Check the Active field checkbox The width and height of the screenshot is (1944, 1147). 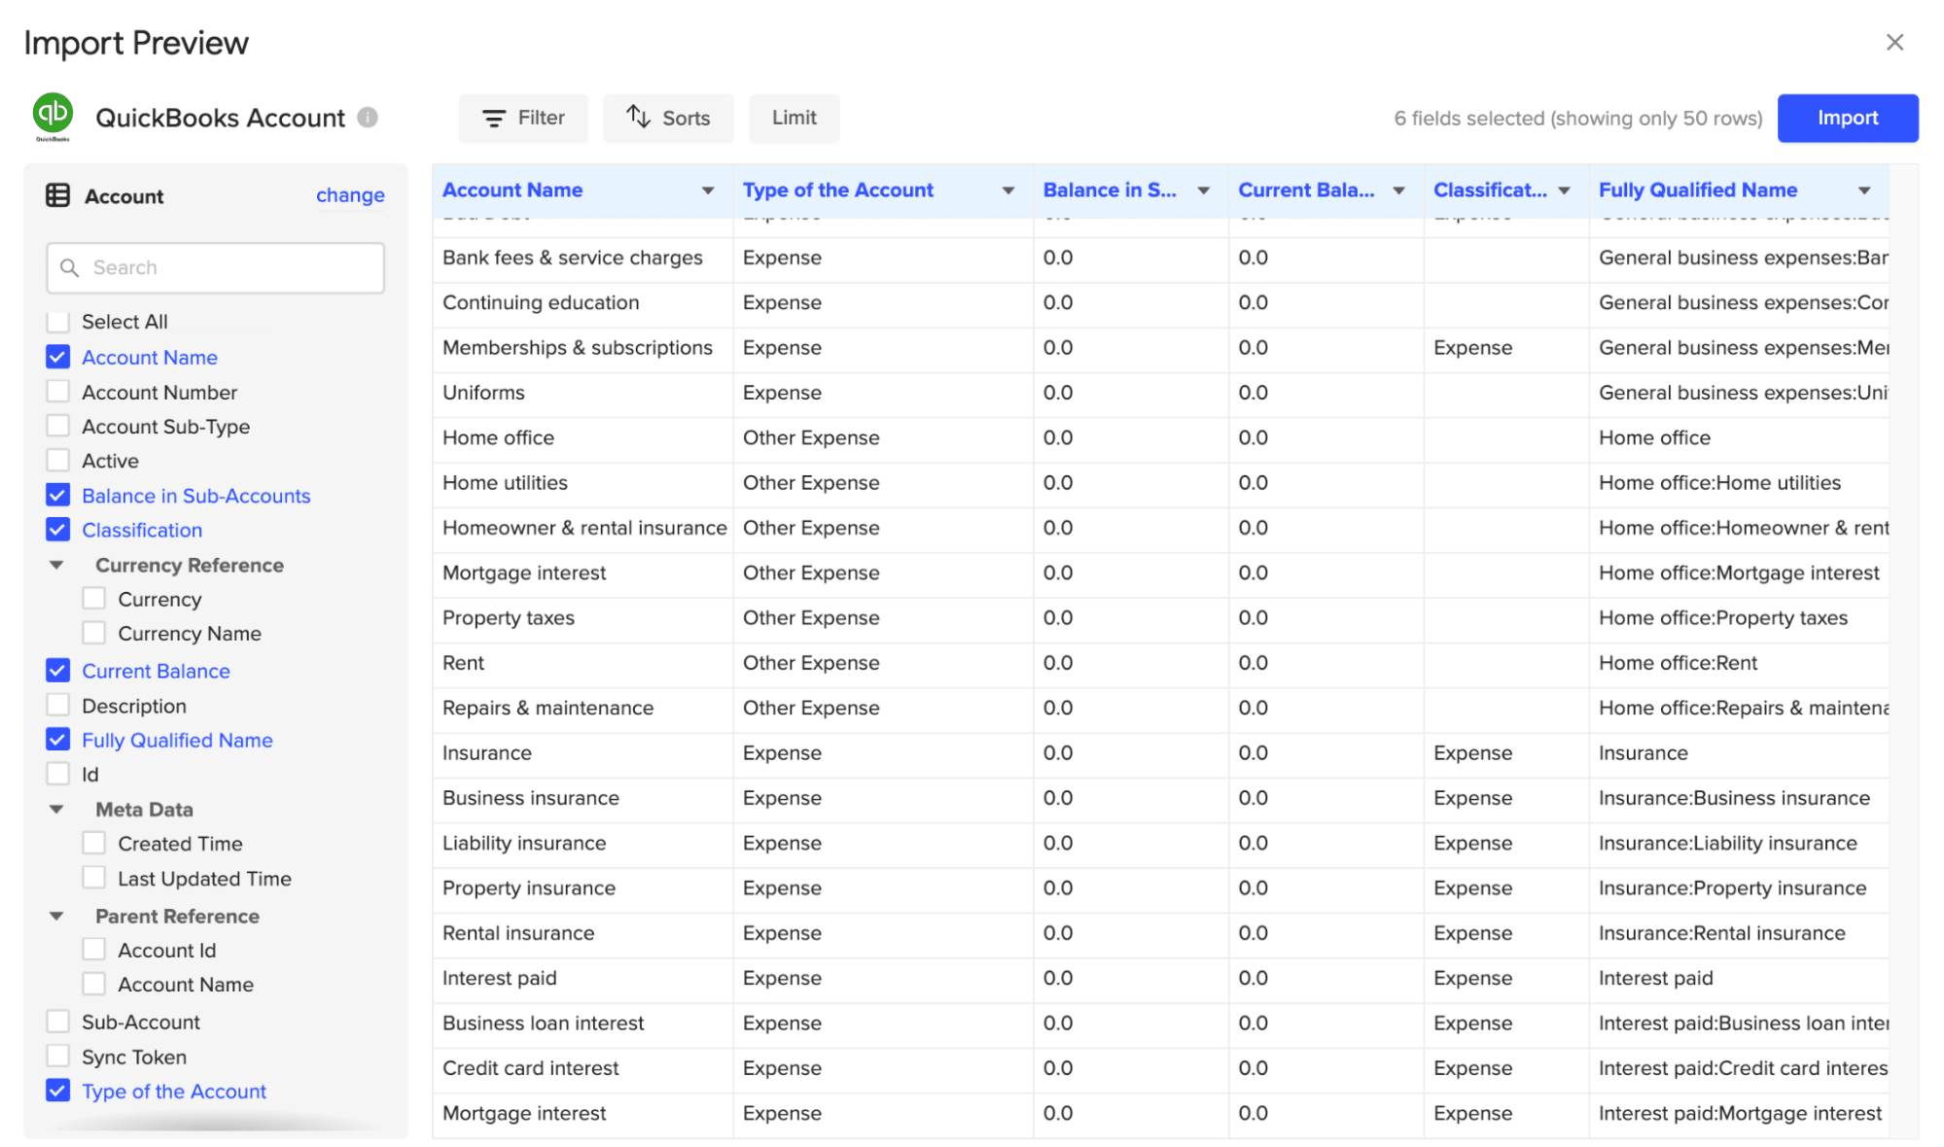[58, 460]
